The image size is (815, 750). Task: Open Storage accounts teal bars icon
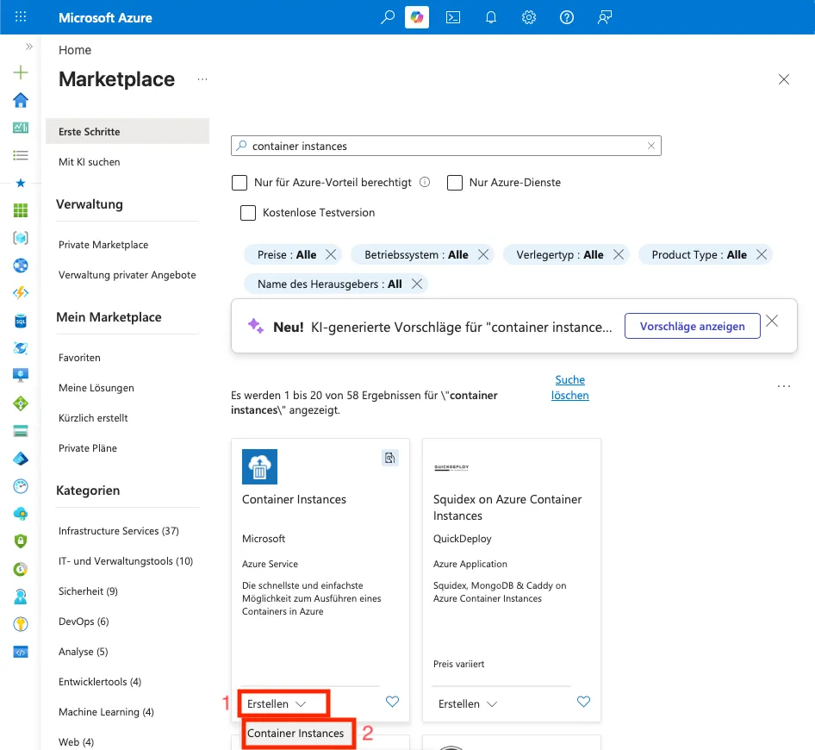(x=21, y=431)
